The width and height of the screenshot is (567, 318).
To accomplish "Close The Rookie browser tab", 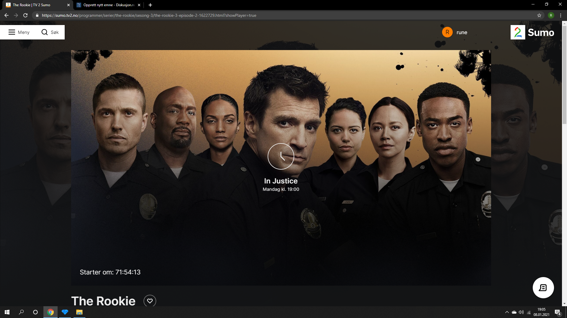I will click(69, 5).
